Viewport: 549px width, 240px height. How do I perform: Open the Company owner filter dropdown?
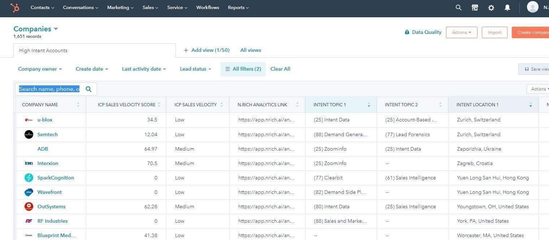click(40, 69)
